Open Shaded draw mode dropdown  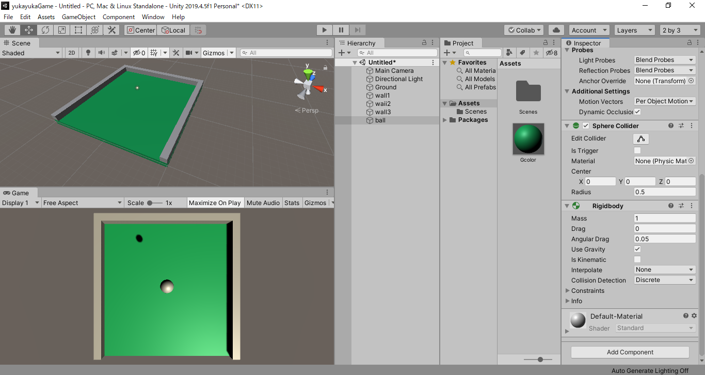(31, 53)
